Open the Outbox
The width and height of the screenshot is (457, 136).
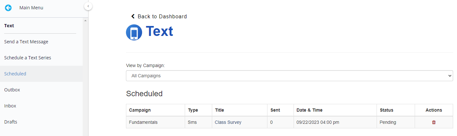[12, 90]
